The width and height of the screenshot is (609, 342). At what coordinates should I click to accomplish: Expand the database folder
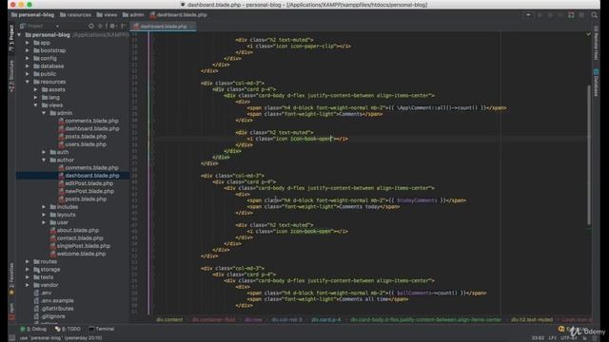[28, 66]
